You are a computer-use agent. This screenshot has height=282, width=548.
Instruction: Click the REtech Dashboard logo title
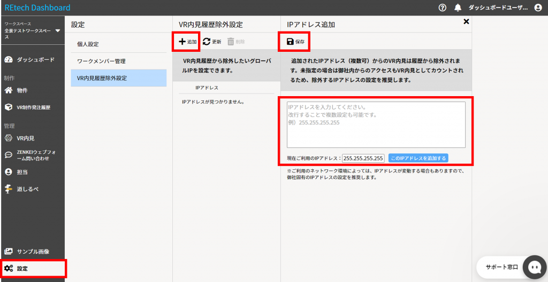37,7
